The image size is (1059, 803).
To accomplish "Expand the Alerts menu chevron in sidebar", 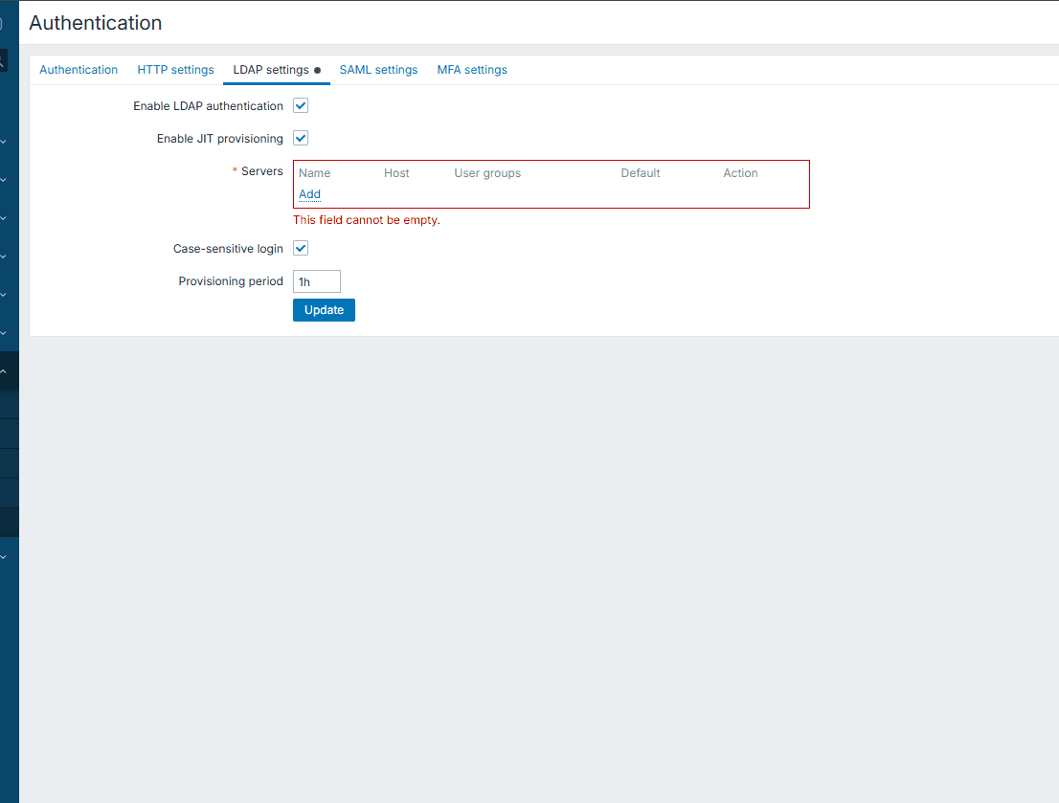I will [x=4, y=333].
